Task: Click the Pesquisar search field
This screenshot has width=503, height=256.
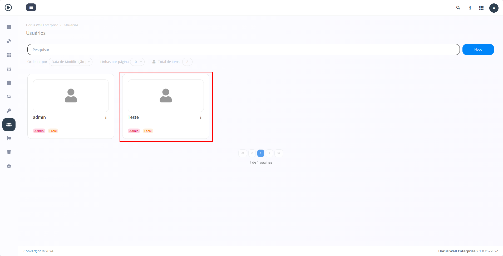Action: [x=243, y=50]
